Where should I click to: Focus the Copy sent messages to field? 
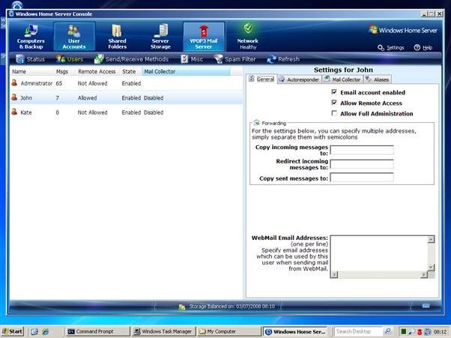(362, 178)
